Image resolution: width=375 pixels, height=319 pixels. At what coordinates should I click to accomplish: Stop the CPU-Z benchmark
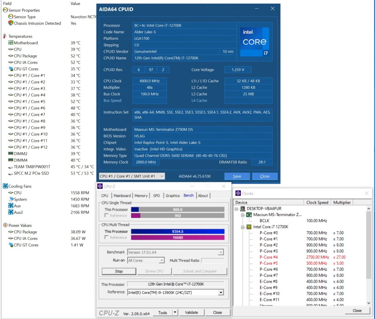pyautogui.click(x=119, y=271)
